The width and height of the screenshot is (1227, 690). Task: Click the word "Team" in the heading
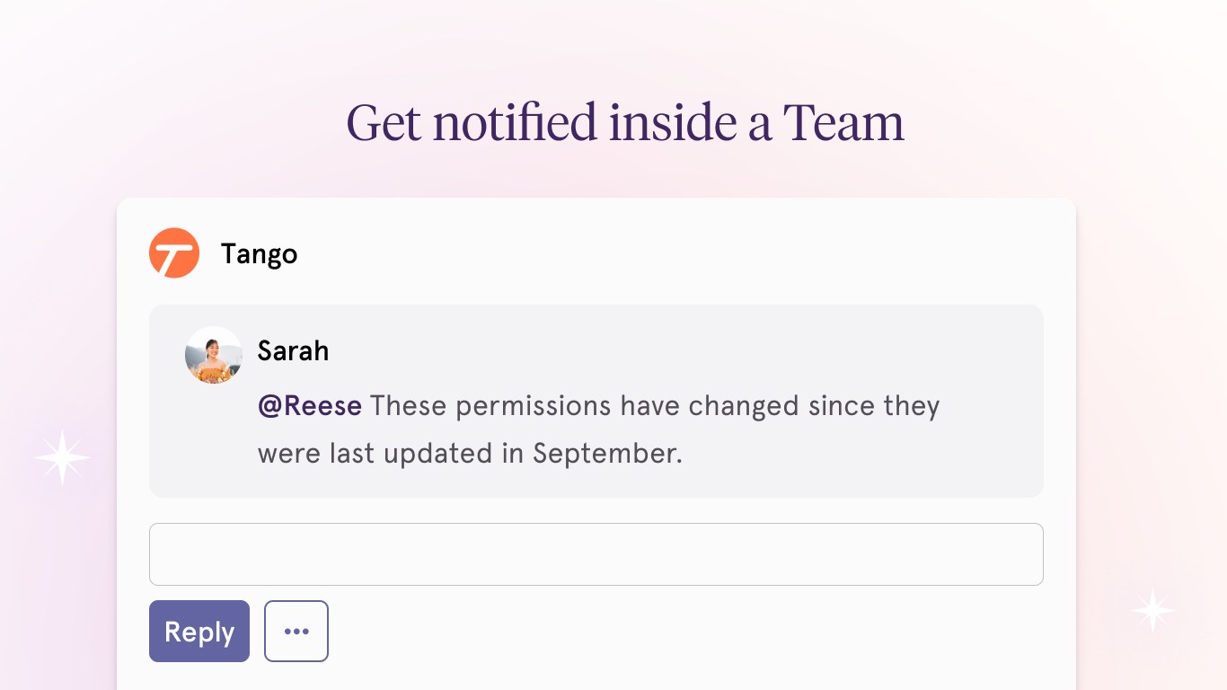pyautogui.click(x=843, y=123)
